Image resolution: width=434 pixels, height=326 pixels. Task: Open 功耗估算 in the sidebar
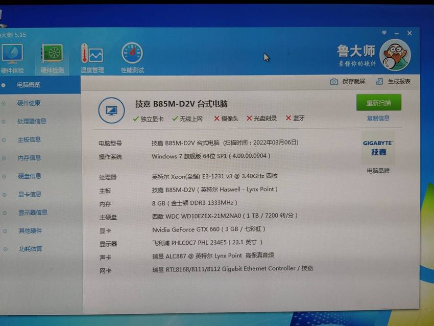click(x=31, y=249)
